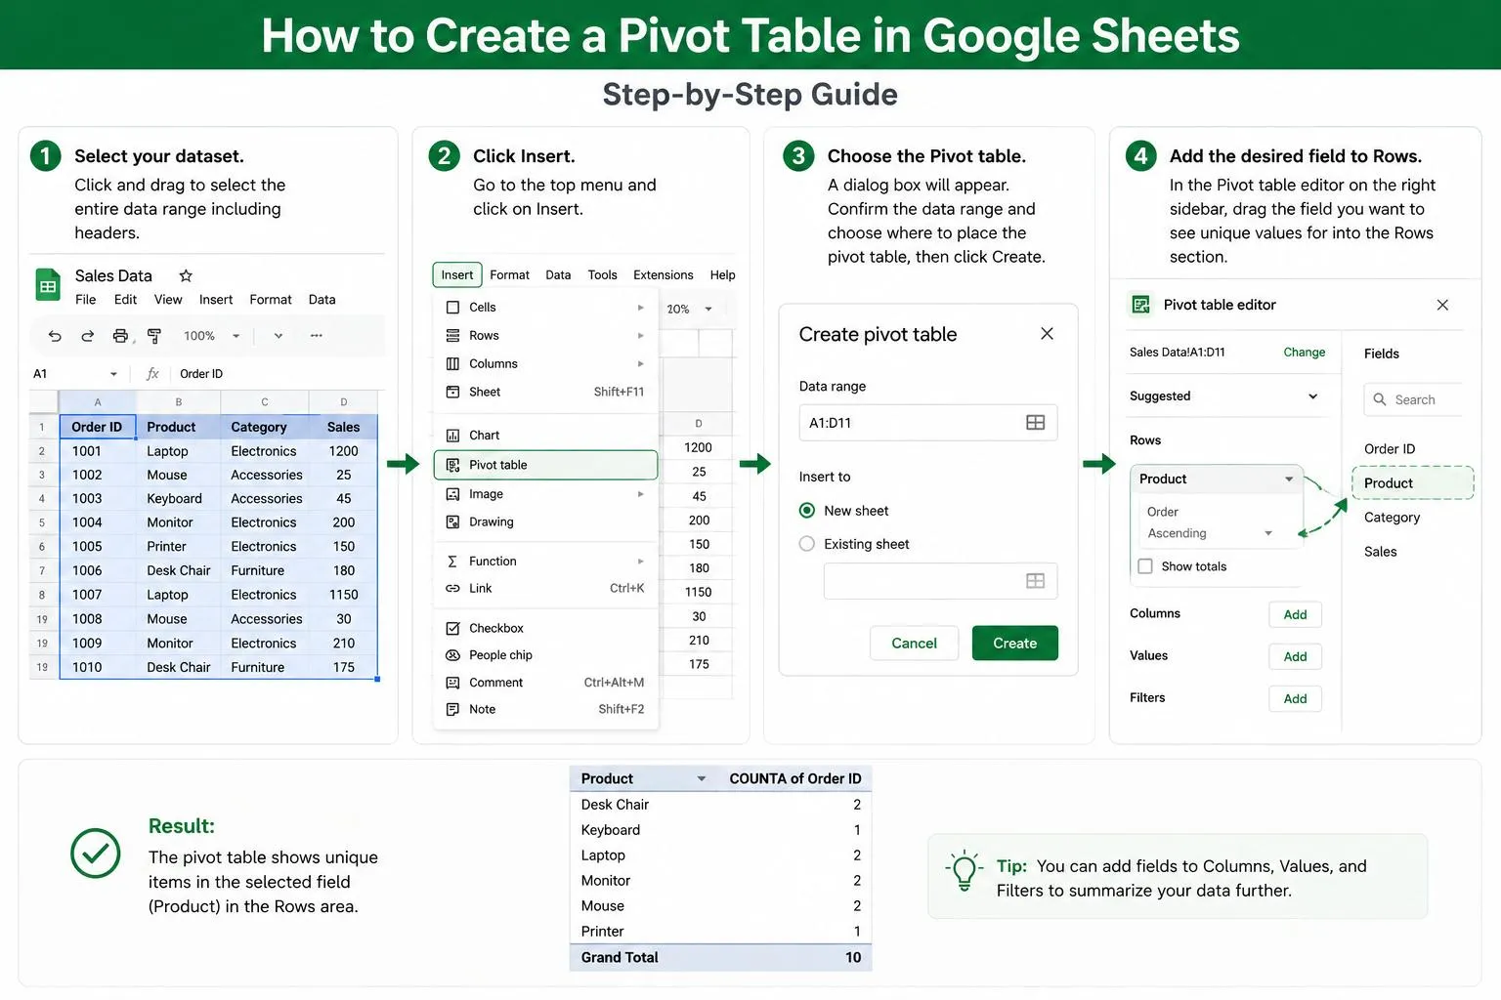Select the Existing sheet radio option

click(807, 544)
